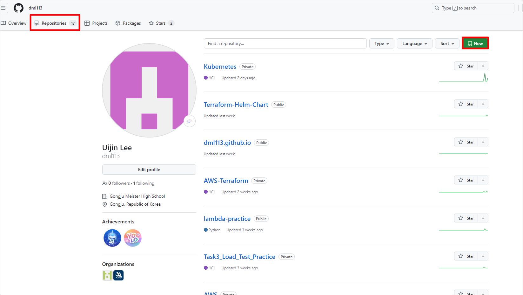Open the green pixel organization avatar
This screenshot has height=295, width=523.
(x=107, y=275)
